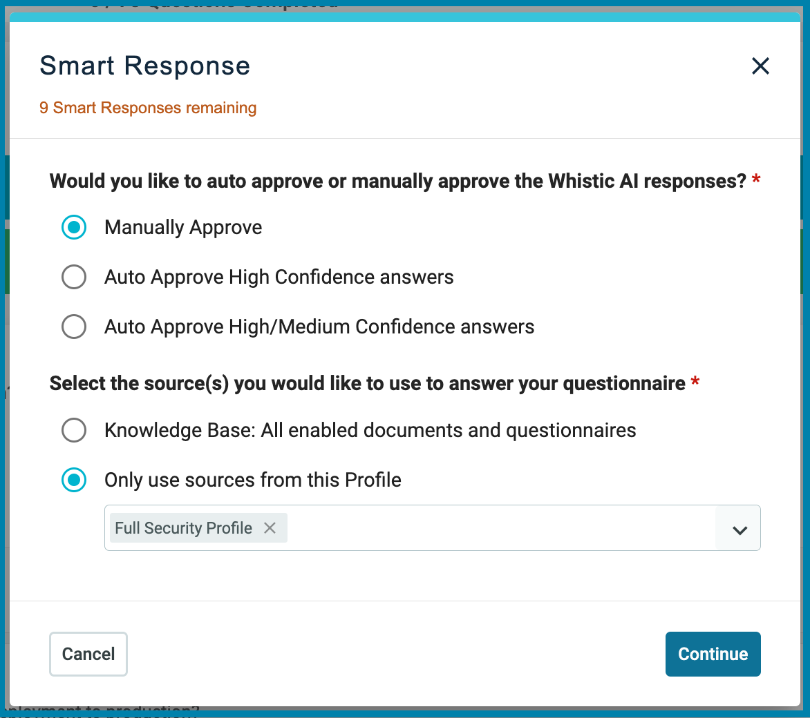Enable Auto Approve High Confidence answers
810x718 pixels.
pyautogui.click(x=74, y=277)
